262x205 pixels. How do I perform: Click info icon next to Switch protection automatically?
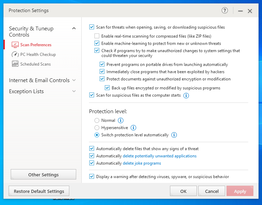(x=174, y=135)
